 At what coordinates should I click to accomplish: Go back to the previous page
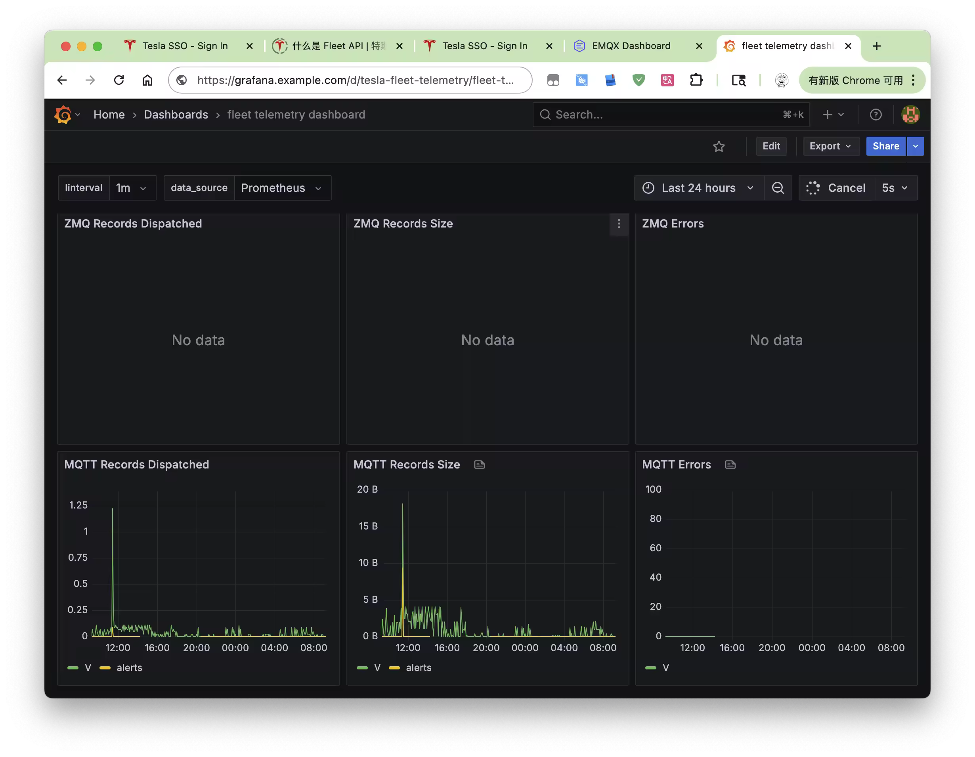62,80
